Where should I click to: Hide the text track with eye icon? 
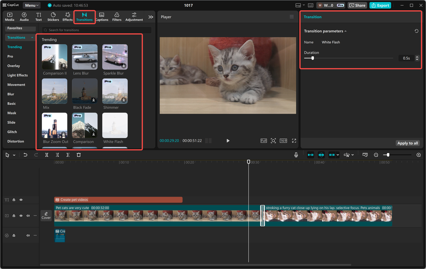(x=21, y=200)
